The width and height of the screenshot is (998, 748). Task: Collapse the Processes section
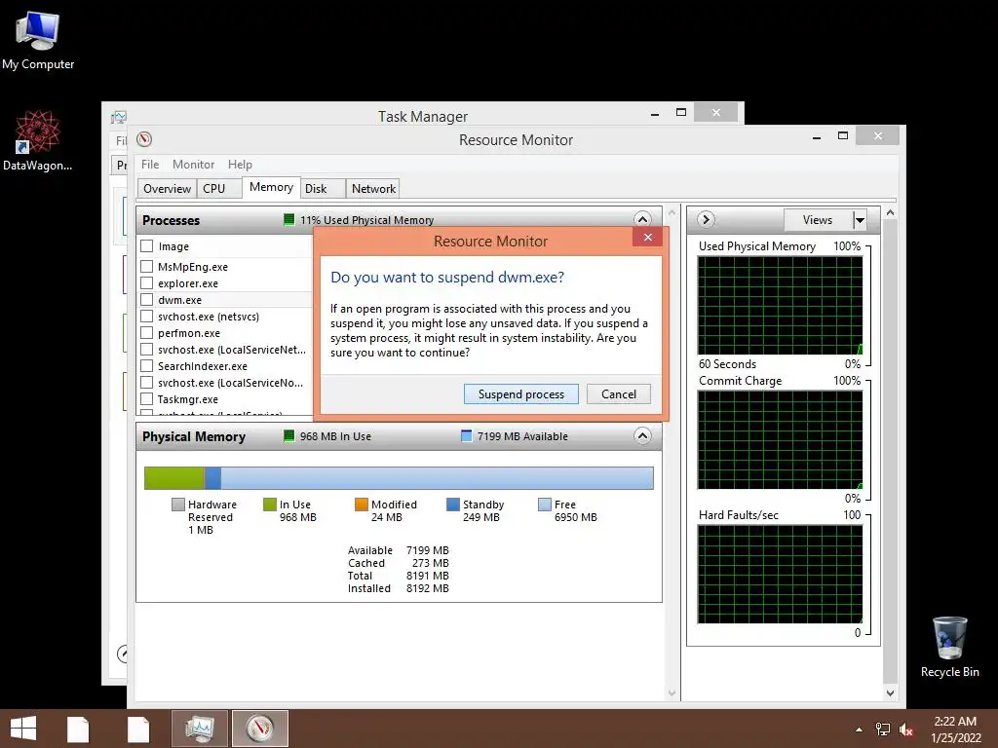642,219
